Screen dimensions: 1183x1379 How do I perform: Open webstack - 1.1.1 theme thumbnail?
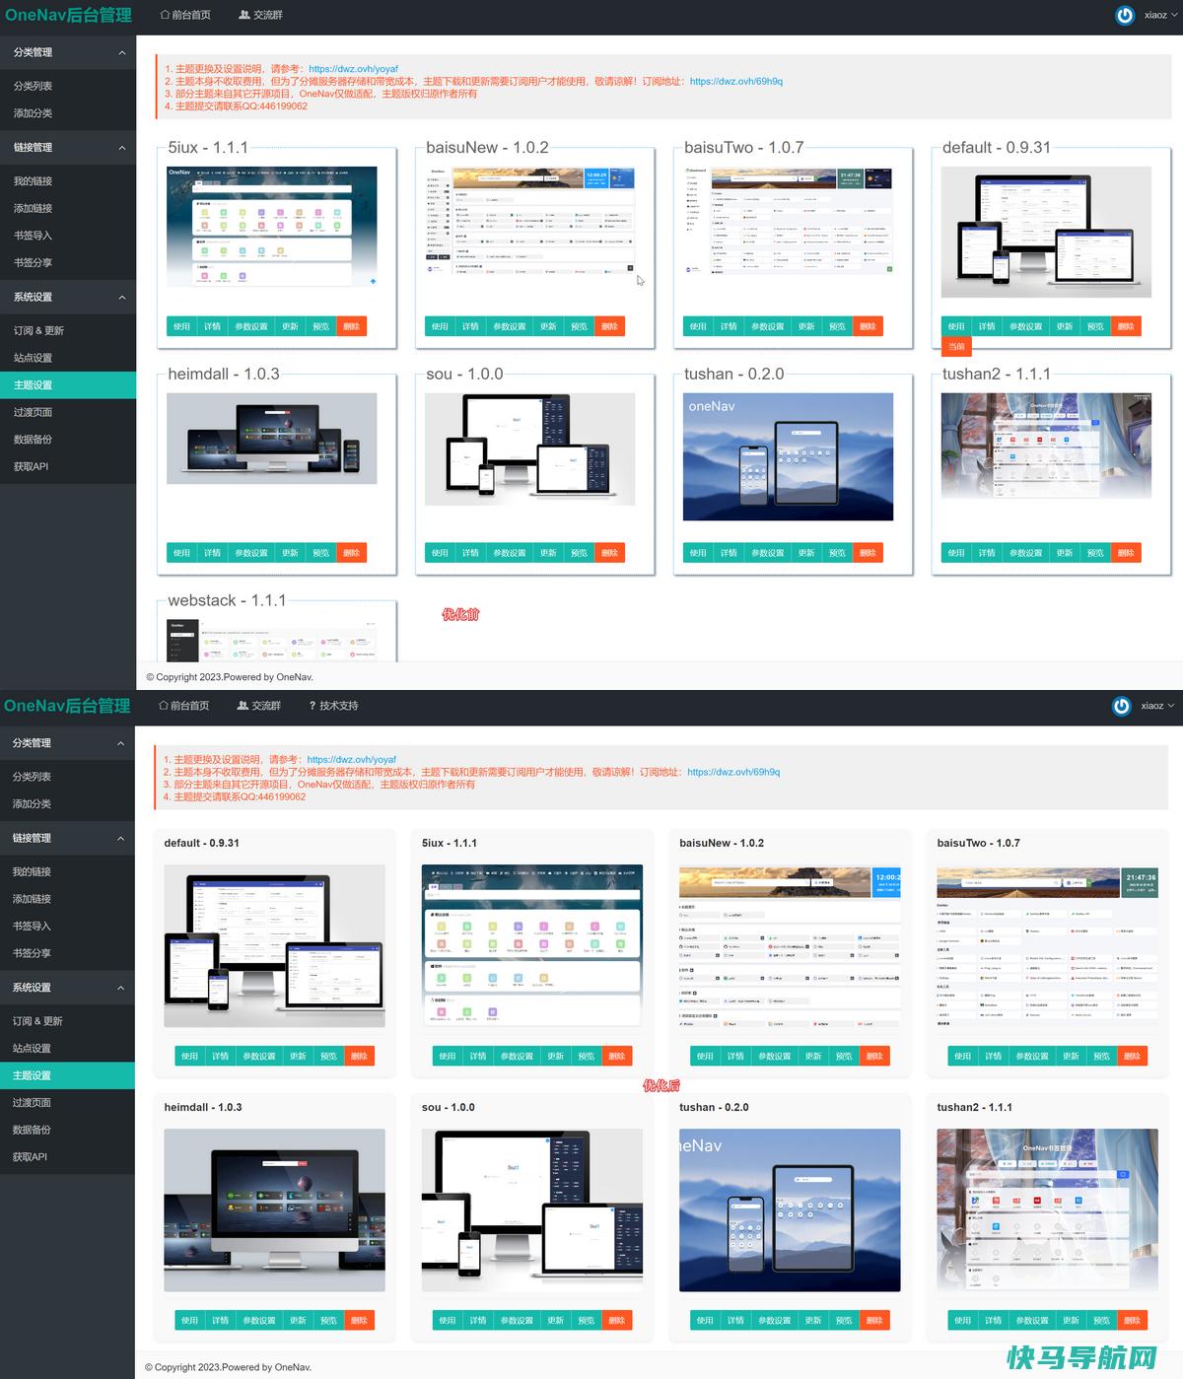click(x=272, y=640)
